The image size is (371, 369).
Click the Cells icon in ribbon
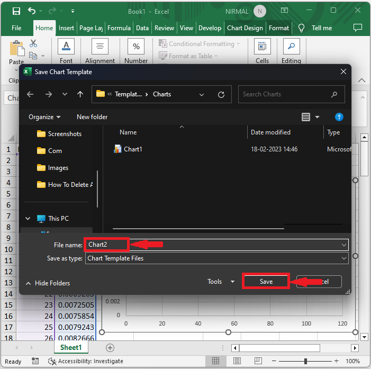262,47
